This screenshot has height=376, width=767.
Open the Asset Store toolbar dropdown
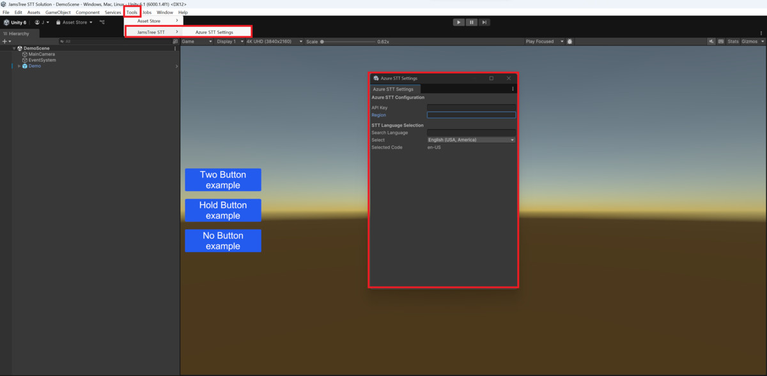point(74,22)
